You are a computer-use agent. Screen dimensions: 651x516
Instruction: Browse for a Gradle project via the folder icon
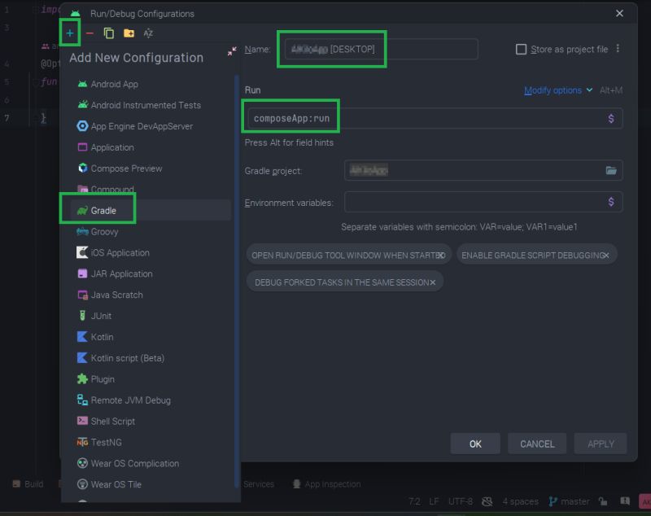click(x=613, y=169)
